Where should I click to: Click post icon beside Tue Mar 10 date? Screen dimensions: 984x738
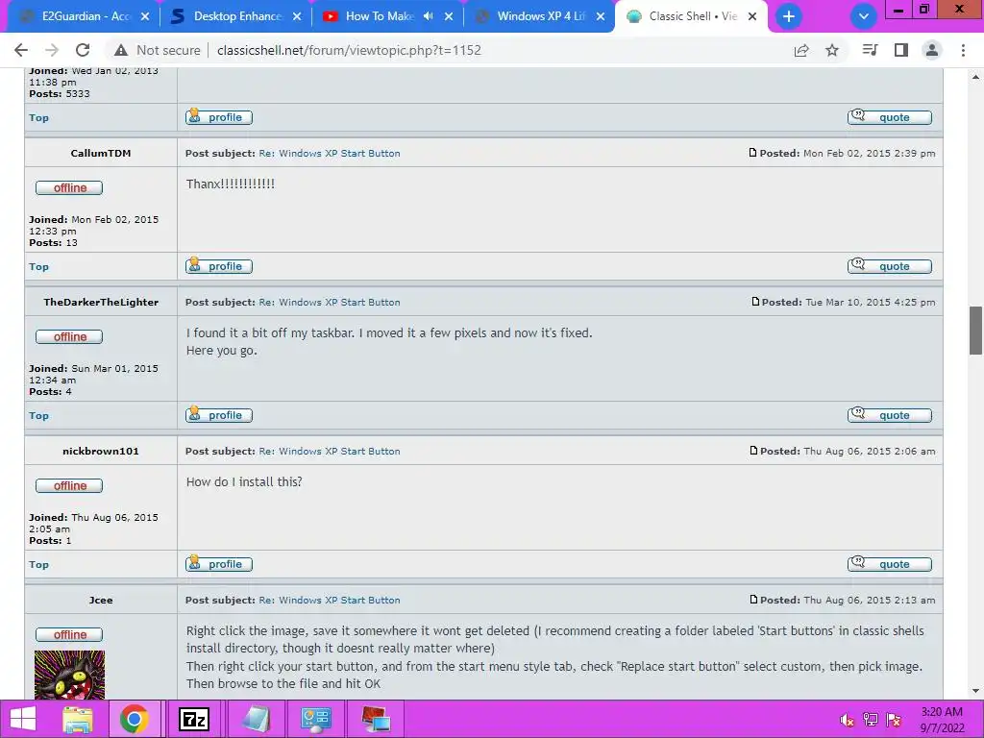755,301
